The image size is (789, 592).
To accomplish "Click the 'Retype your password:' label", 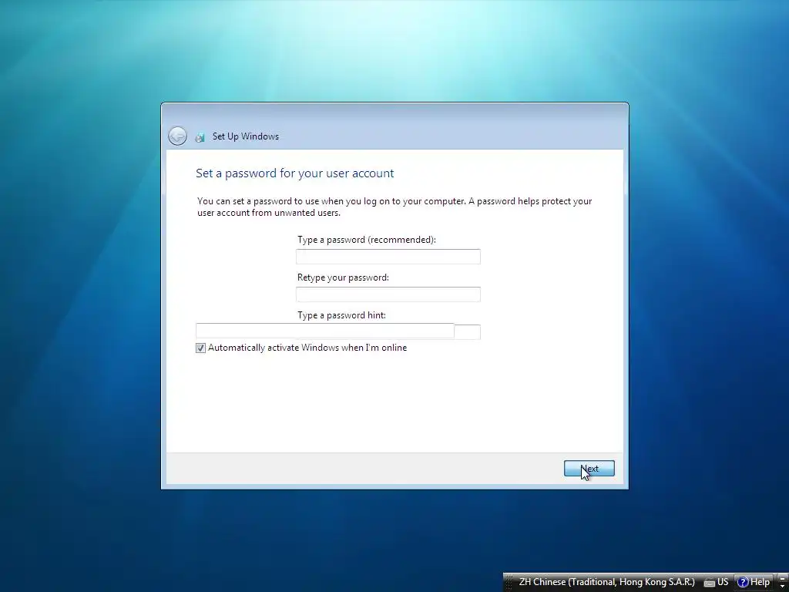I will tap(343, 277).
